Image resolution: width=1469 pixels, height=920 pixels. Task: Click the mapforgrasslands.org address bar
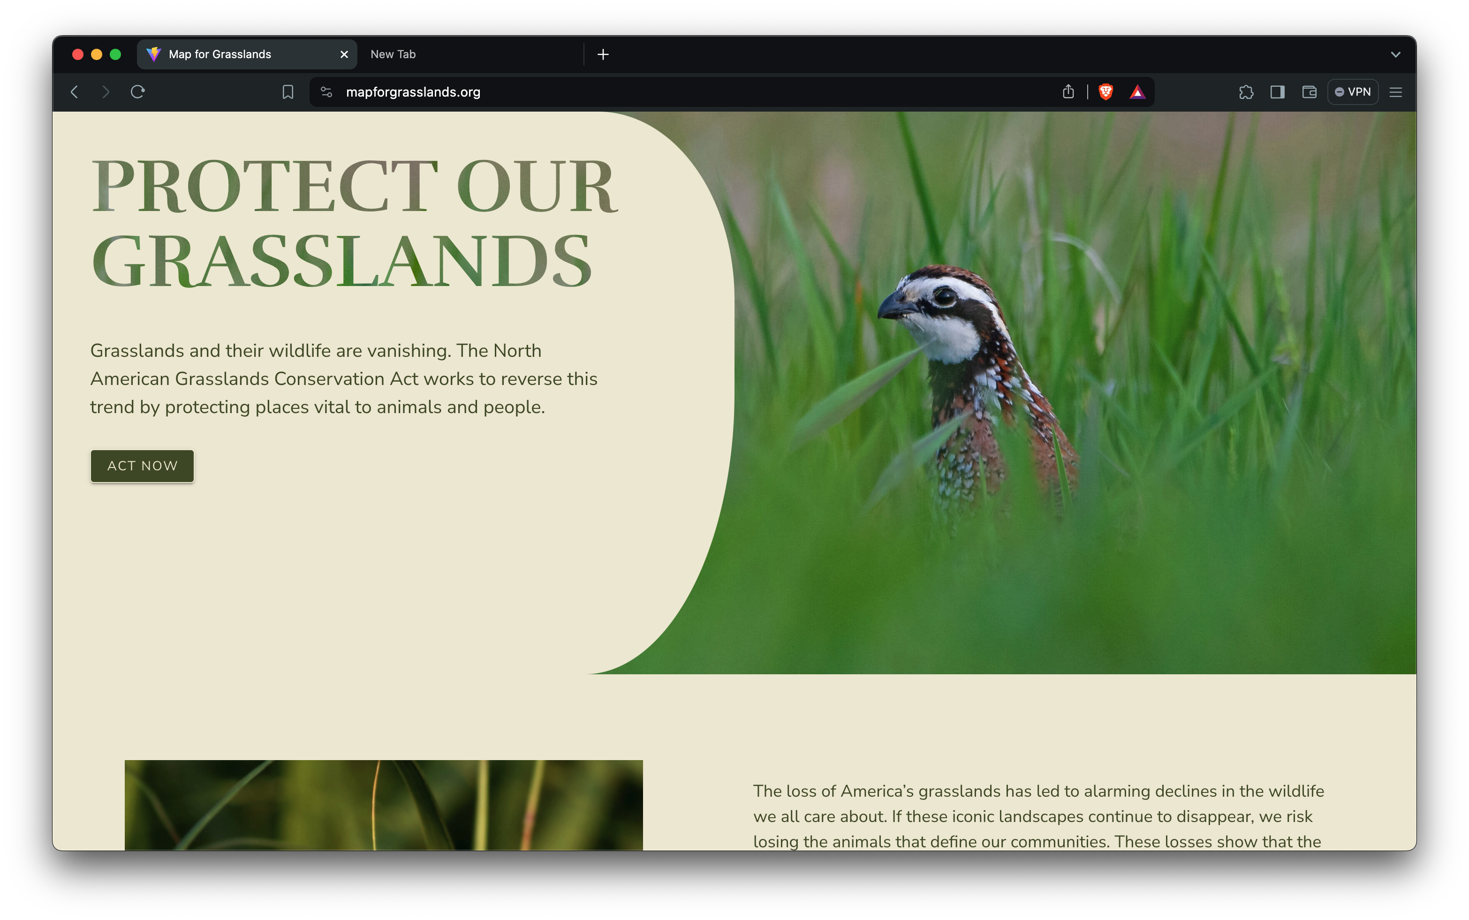[x=412, y=91]
